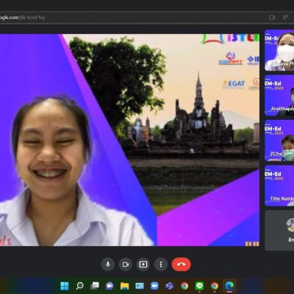294x294 pixels.
Task: Open the Chrome icon next to Edge
Action: tap(215, 286)
